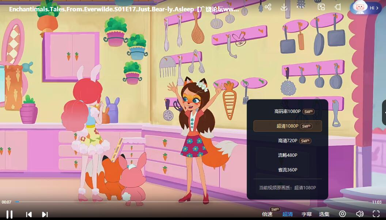
Task: Select 省流360P quality option
Action: pyautogui.click(x=288, y=170)
